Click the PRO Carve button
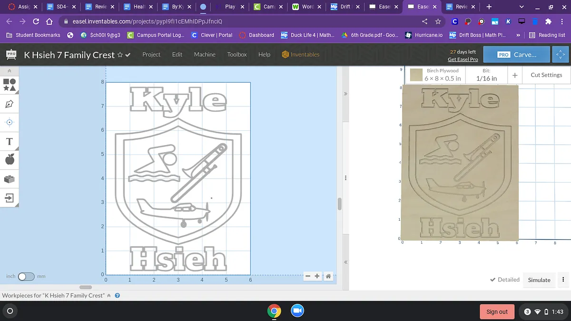This screenshot has width=571, height=321. pos(516,55)
